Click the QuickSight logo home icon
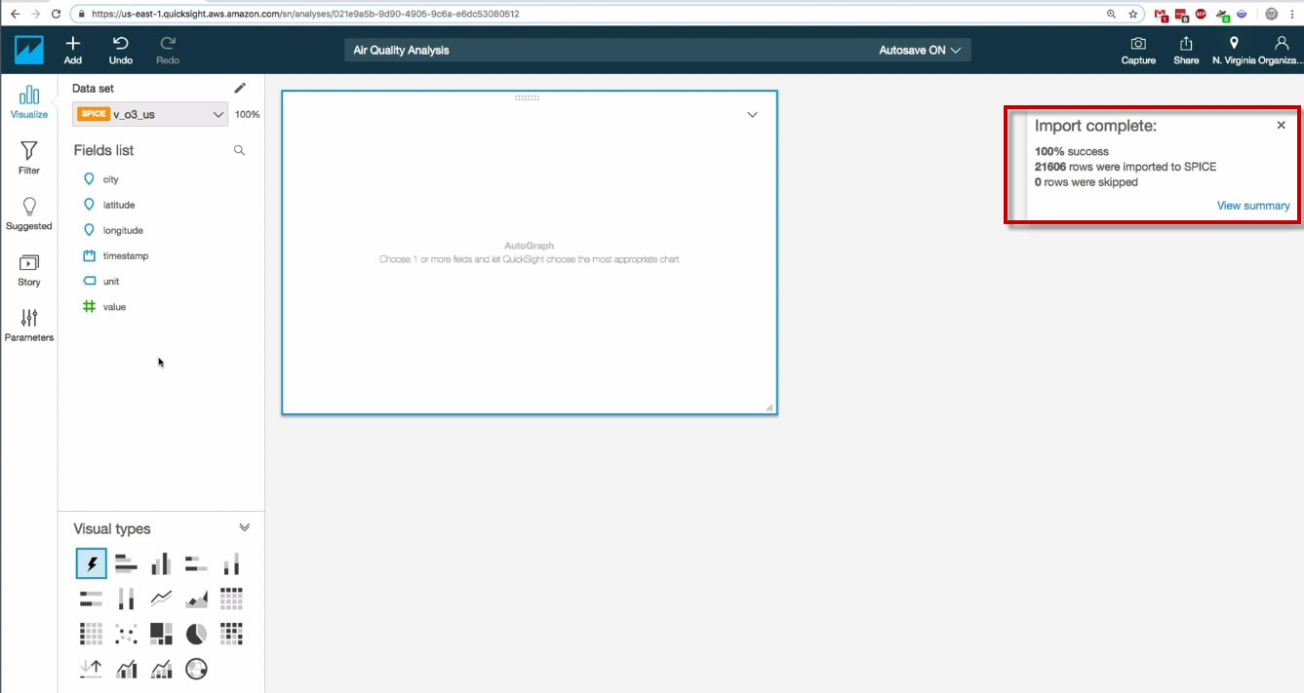The image size is (1304, 693). [x=29, y=50]
